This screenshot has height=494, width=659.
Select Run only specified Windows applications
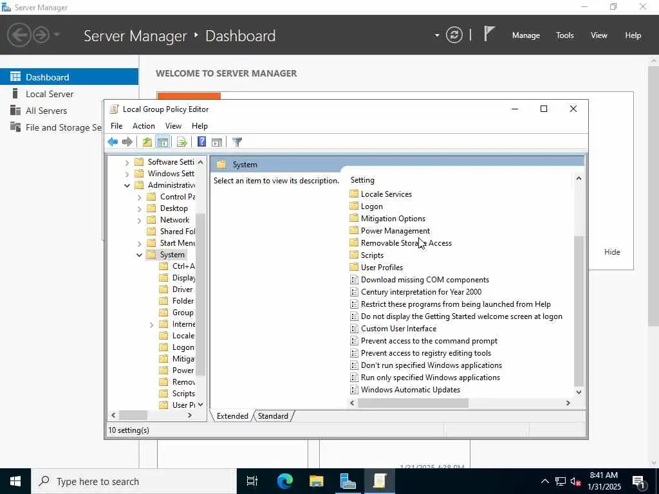[x=431, y=377]
